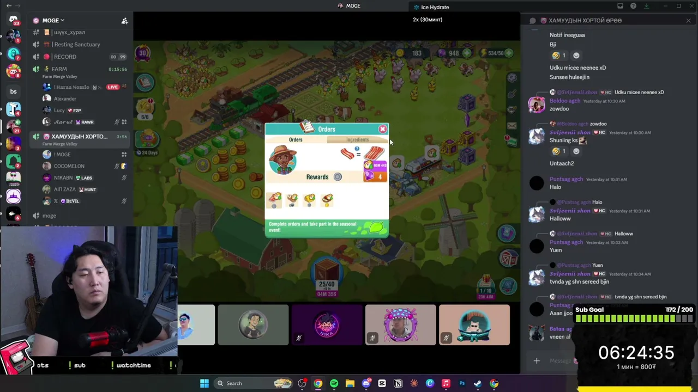Click the blue question mark above bacon recipe
The width and height of the screenshot is (698, 392).
pyautogui.click(x=357, y=149)
